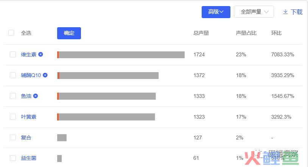Image resolution: width=308 pixels, height=167 pixels.
Task: Open the 高级 dropdown button
Action: pyautogui.click(x=216, y=12)
